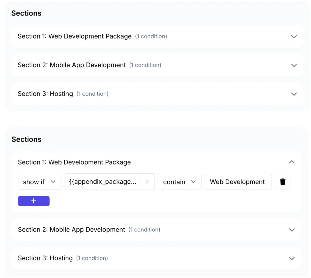Click the "Web Development" value input field
311x278 pixels.
(238, 182)
